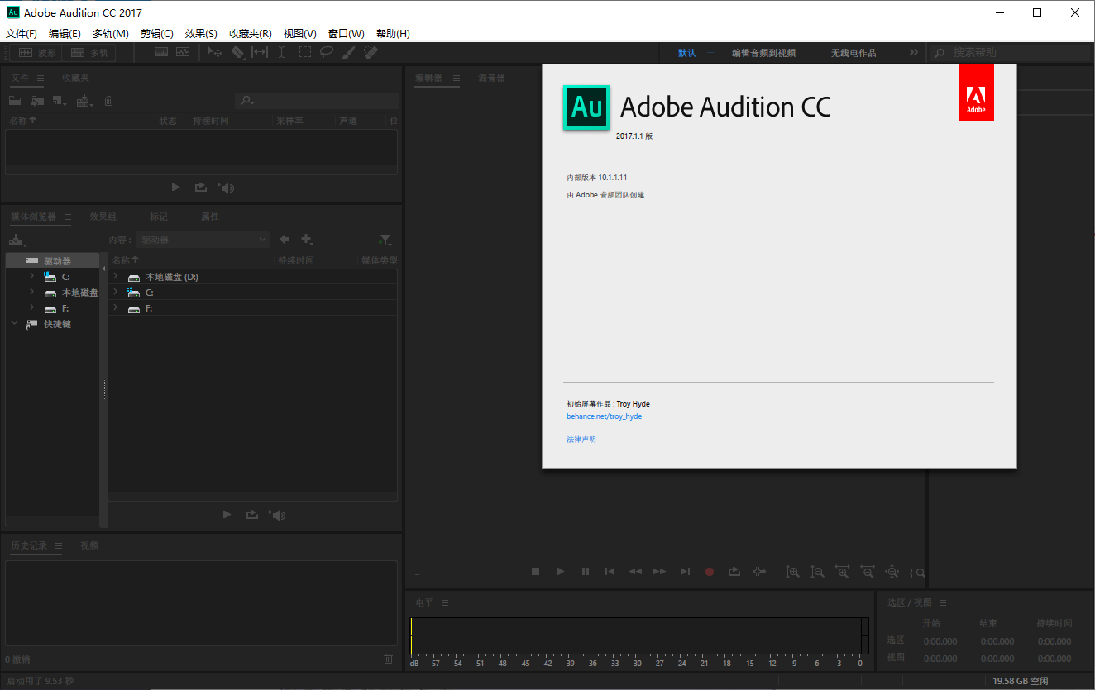
Task: Select the Time Selection tool
Action: pos(281,52)
